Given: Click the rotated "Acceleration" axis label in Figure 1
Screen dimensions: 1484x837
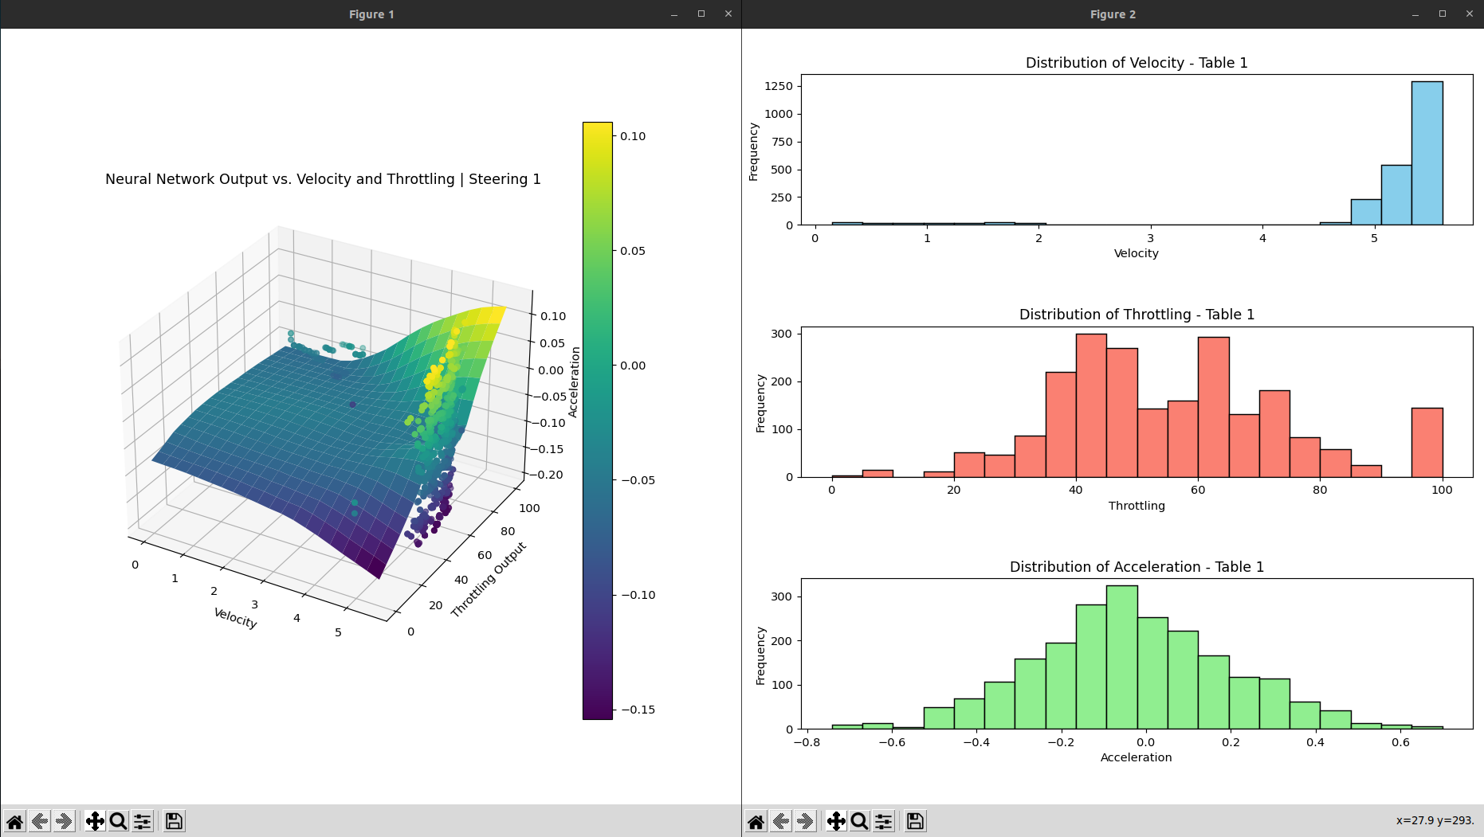Looking at the screenshot, I should pos(574,381).
